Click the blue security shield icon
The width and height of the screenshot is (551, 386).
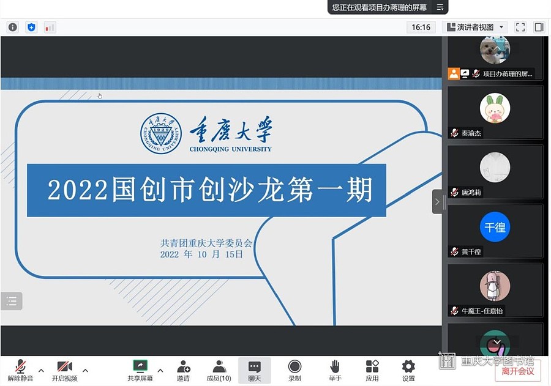tap(31, 27)
